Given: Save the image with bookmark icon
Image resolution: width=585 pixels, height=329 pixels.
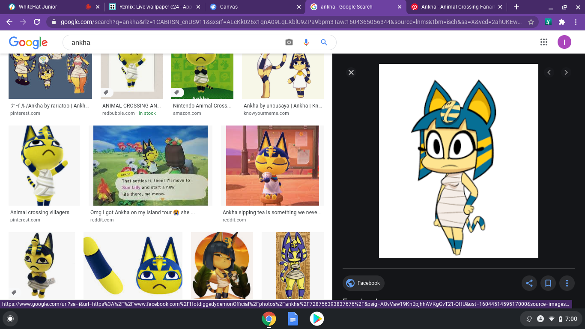Looking at the screenshot, I should pyautogui.click(x=548, y=283).
